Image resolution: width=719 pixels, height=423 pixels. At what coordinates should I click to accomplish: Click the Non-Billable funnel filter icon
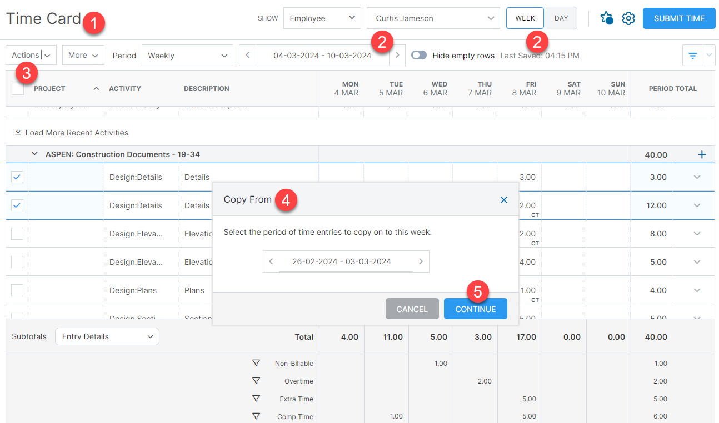tap(256, 363)
